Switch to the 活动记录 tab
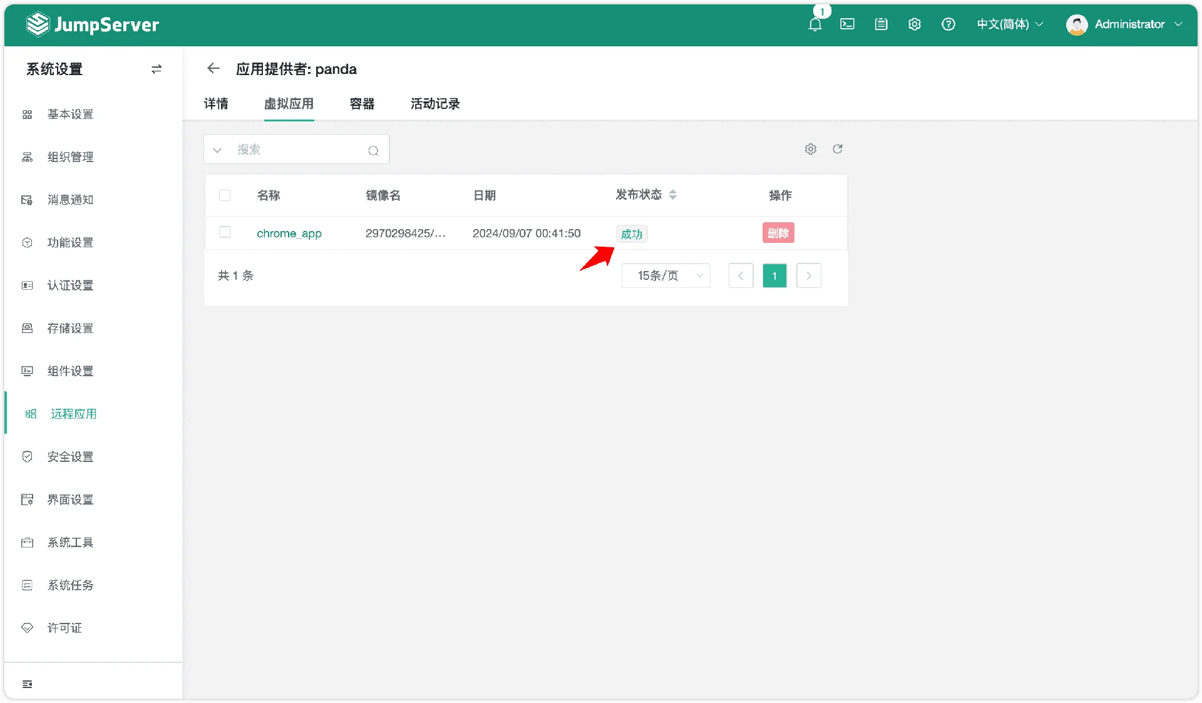Screen dimensions: 1202x703 point(435,104)
